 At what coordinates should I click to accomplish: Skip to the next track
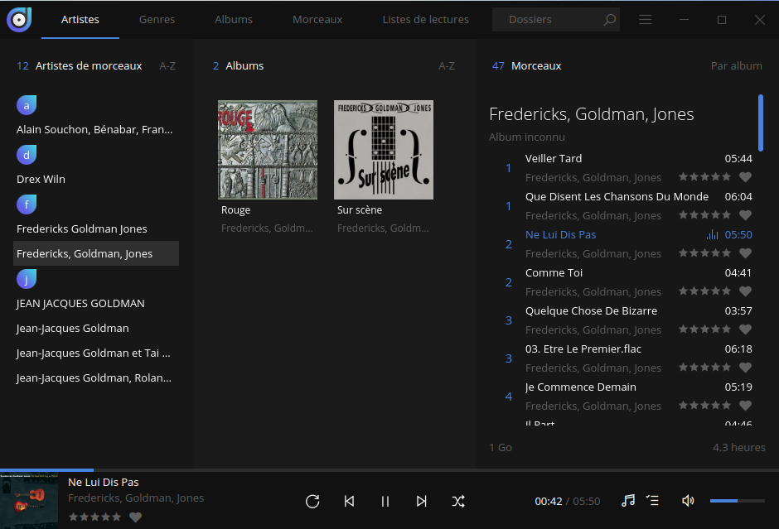[422, 501]
